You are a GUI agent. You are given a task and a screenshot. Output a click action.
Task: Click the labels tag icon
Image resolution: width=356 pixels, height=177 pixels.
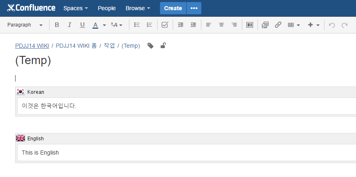pyautogui.click(x=151, y=46)
